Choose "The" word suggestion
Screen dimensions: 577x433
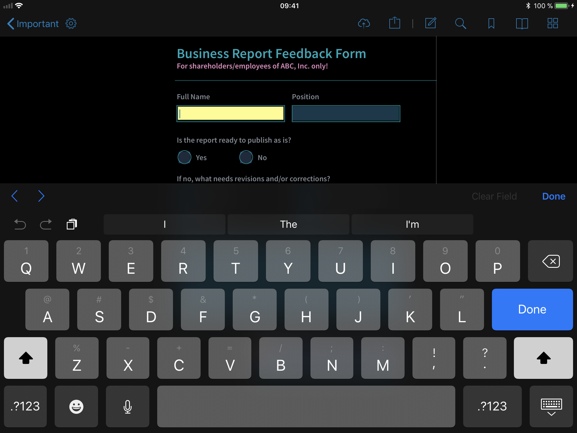click(x=288, y=224)
